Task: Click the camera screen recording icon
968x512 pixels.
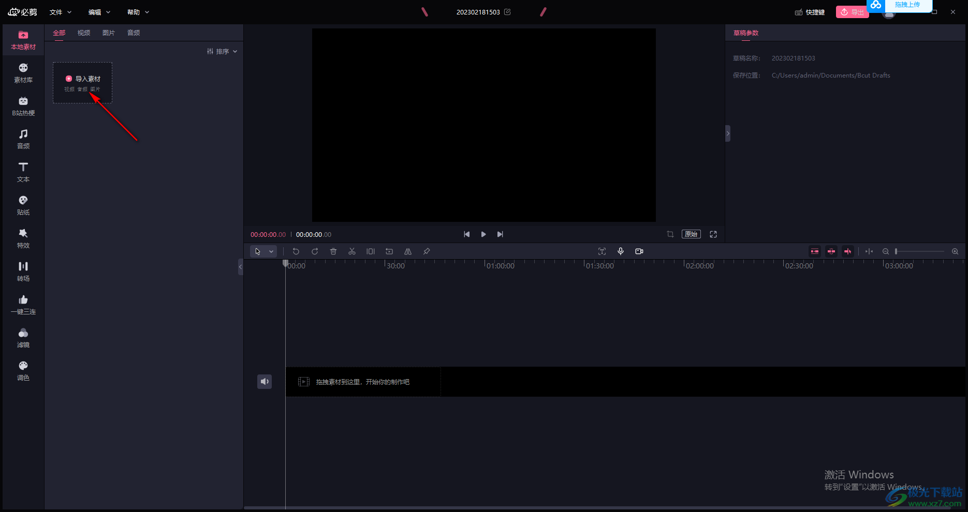Action: click(639, 251)
